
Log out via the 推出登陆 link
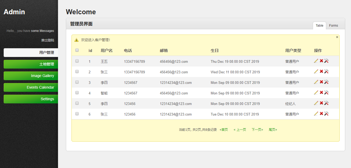point(48,40)
